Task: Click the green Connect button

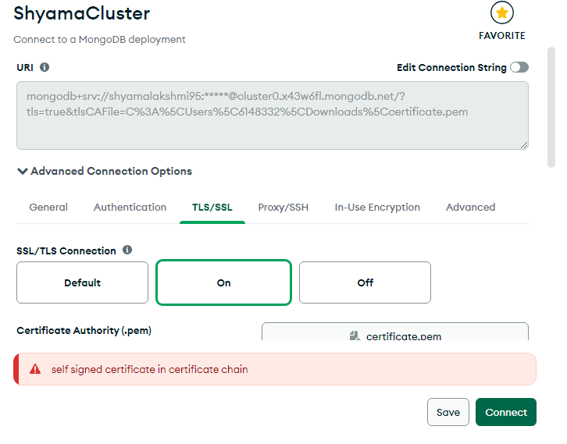Action: point(505,413)
